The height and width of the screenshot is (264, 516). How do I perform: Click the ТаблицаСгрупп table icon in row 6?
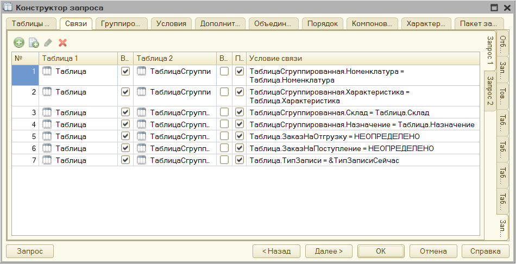click(142, 148)
